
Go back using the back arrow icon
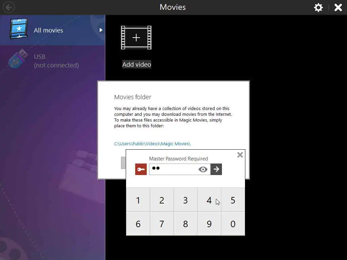[x=9, y=7]
